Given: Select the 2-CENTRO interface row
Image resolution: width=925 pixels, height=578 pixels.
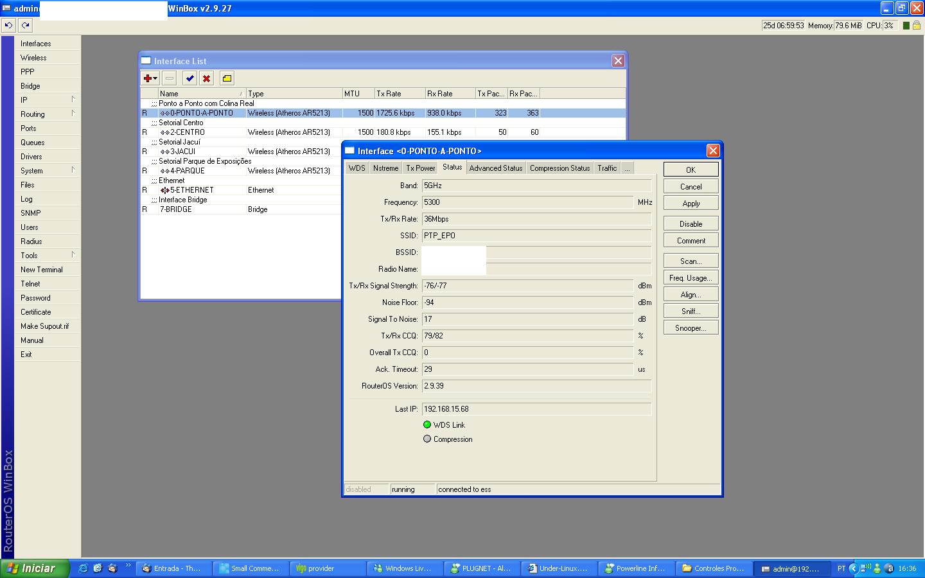Looking at the screenshot, I should click(188, 132).
